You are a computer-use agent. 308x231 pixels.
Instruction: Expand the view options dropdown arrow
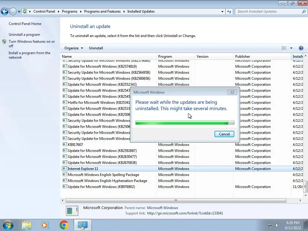coord(291,48)
